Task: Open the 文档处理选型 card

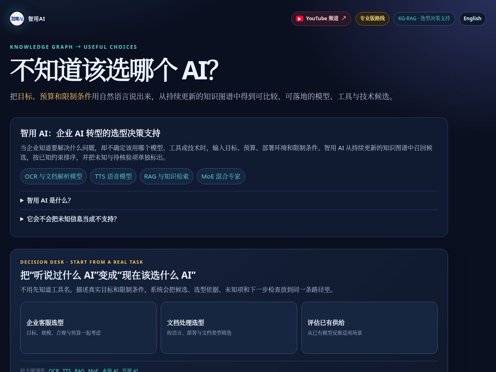Action: pyautogui.click(x=229, y=328)
